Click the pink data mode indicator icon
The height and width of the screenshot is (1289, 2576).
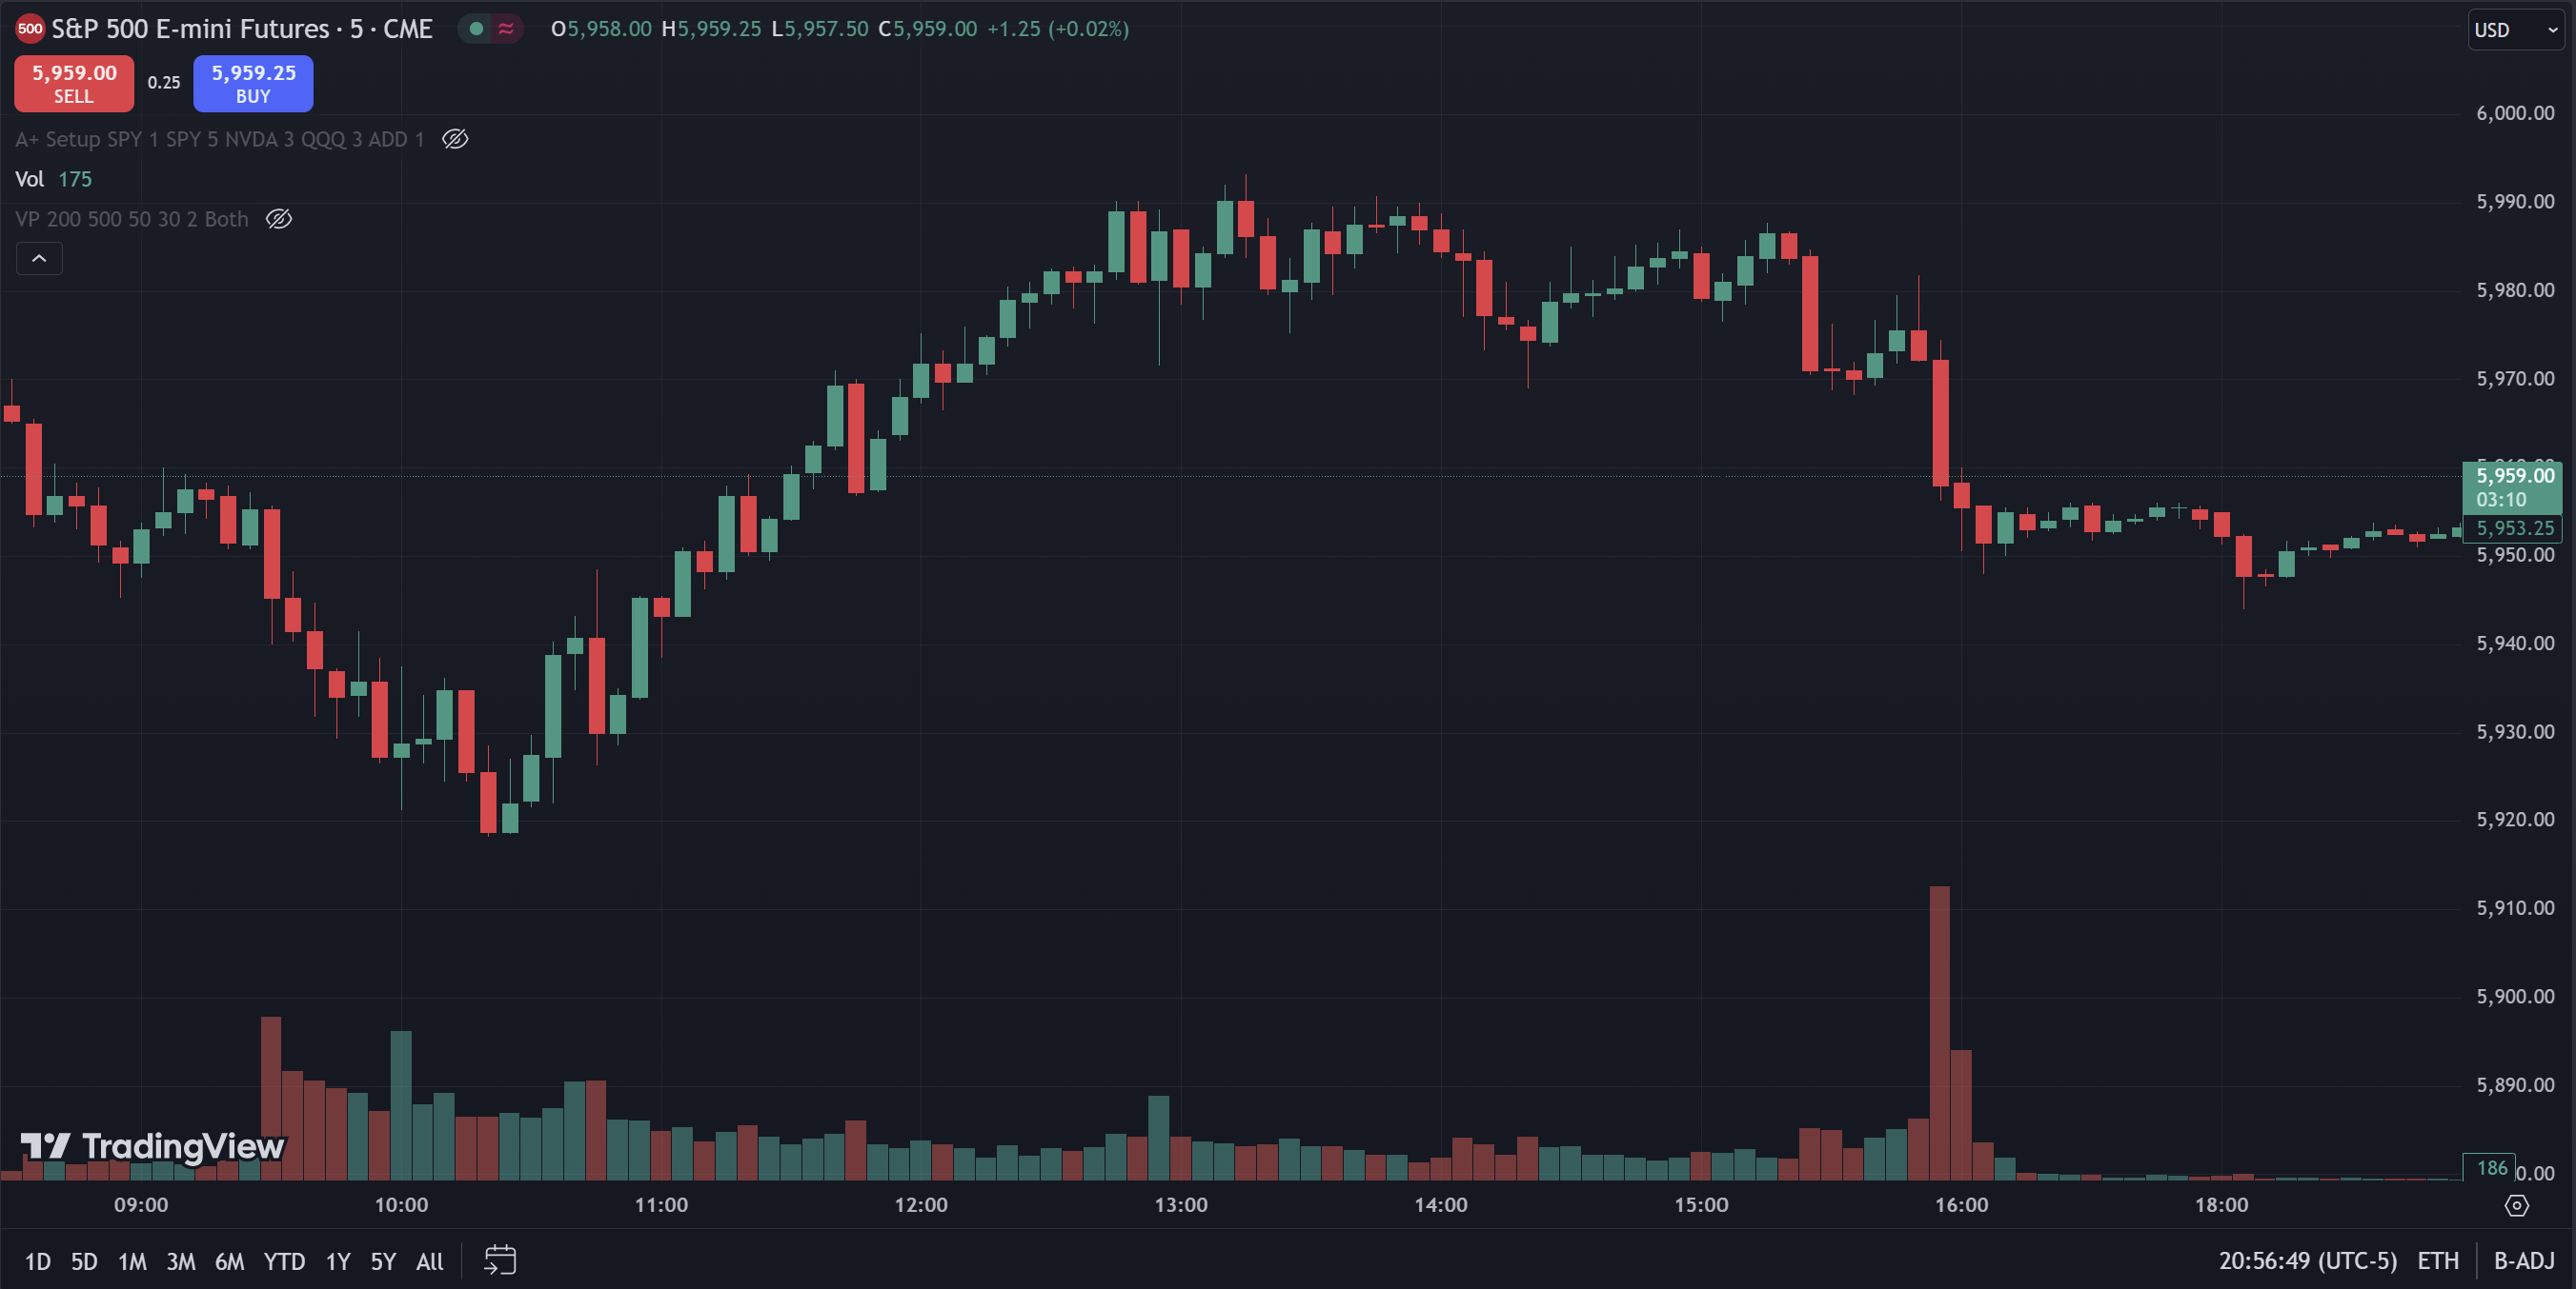tap(506, 29)
